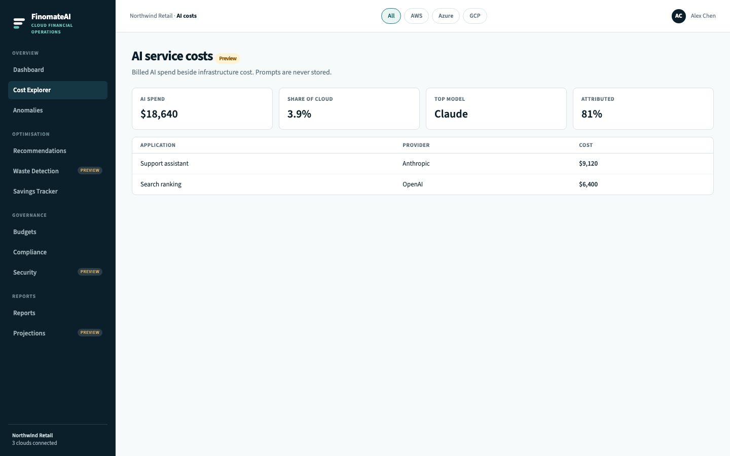Click the 3 clouds connected status
Viewport: 730px width, 456px height.
[34, 443]
